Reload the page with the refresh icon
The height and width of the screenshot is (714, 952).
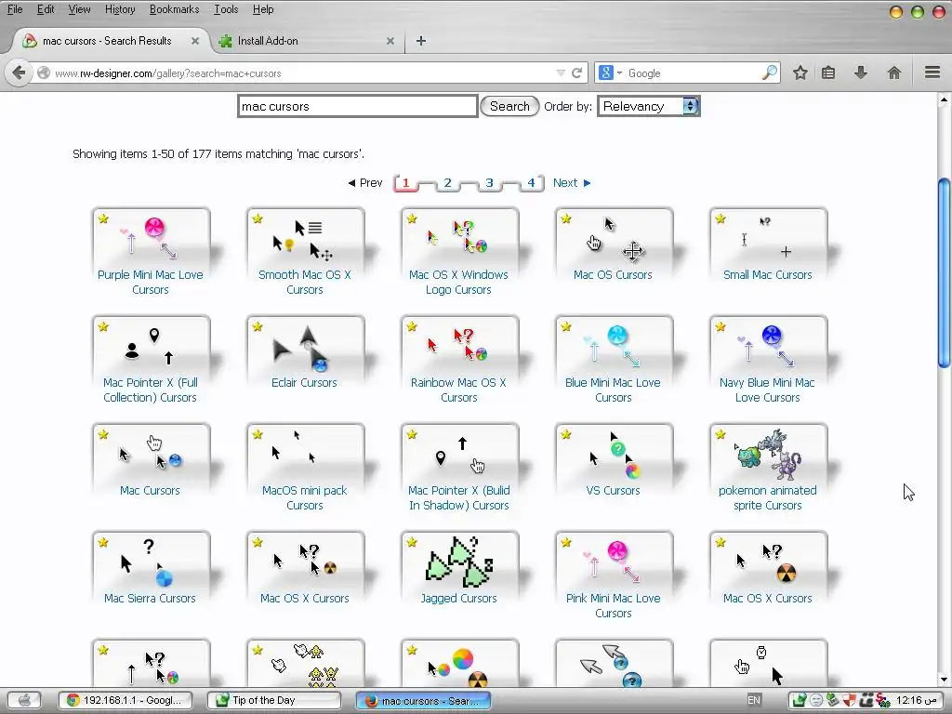pos(576,73)
